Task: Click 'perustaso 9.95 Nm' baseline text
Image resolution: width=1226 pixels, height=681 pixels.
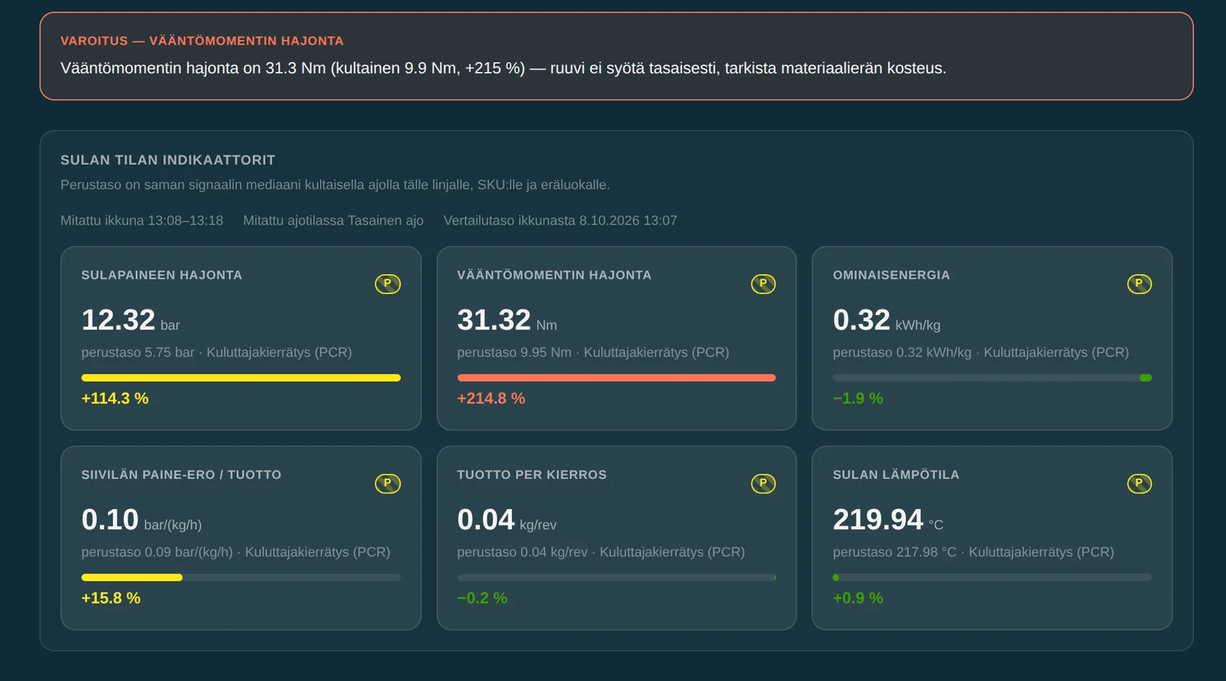Action: (514, 352)
